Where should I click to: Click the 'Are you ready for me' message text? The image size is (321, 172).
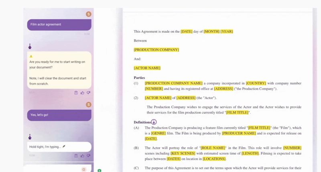(57, 64)
